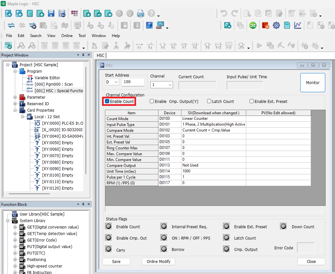Open the Start Address device type dropdown

coord(112,82)
